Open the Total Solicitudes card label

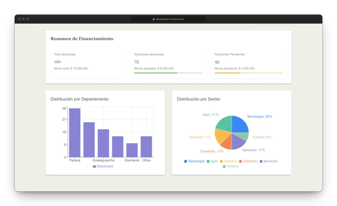[x=65, y=54]
